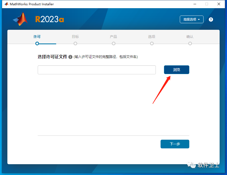Select the 许可 step tab
Image resolution: width=227 pixels, height=175 pixels.
[x=37, y=37]
